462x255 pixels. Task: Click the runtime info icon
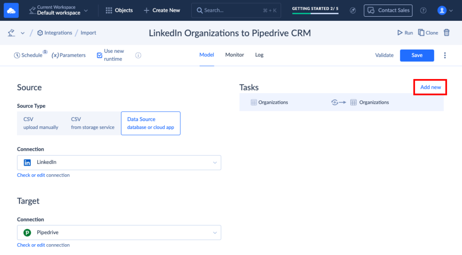point(138,55)
